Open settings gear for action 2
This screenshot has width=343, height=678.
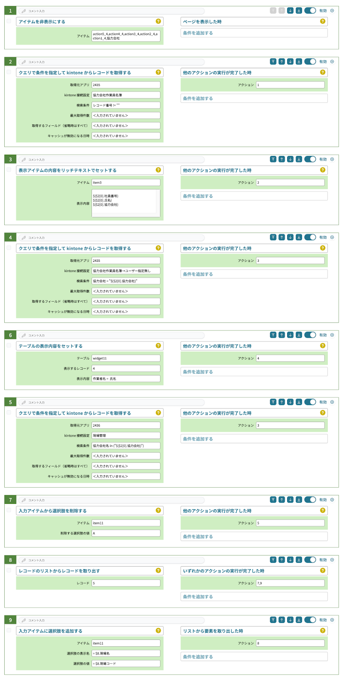click(x=332, y=61)
